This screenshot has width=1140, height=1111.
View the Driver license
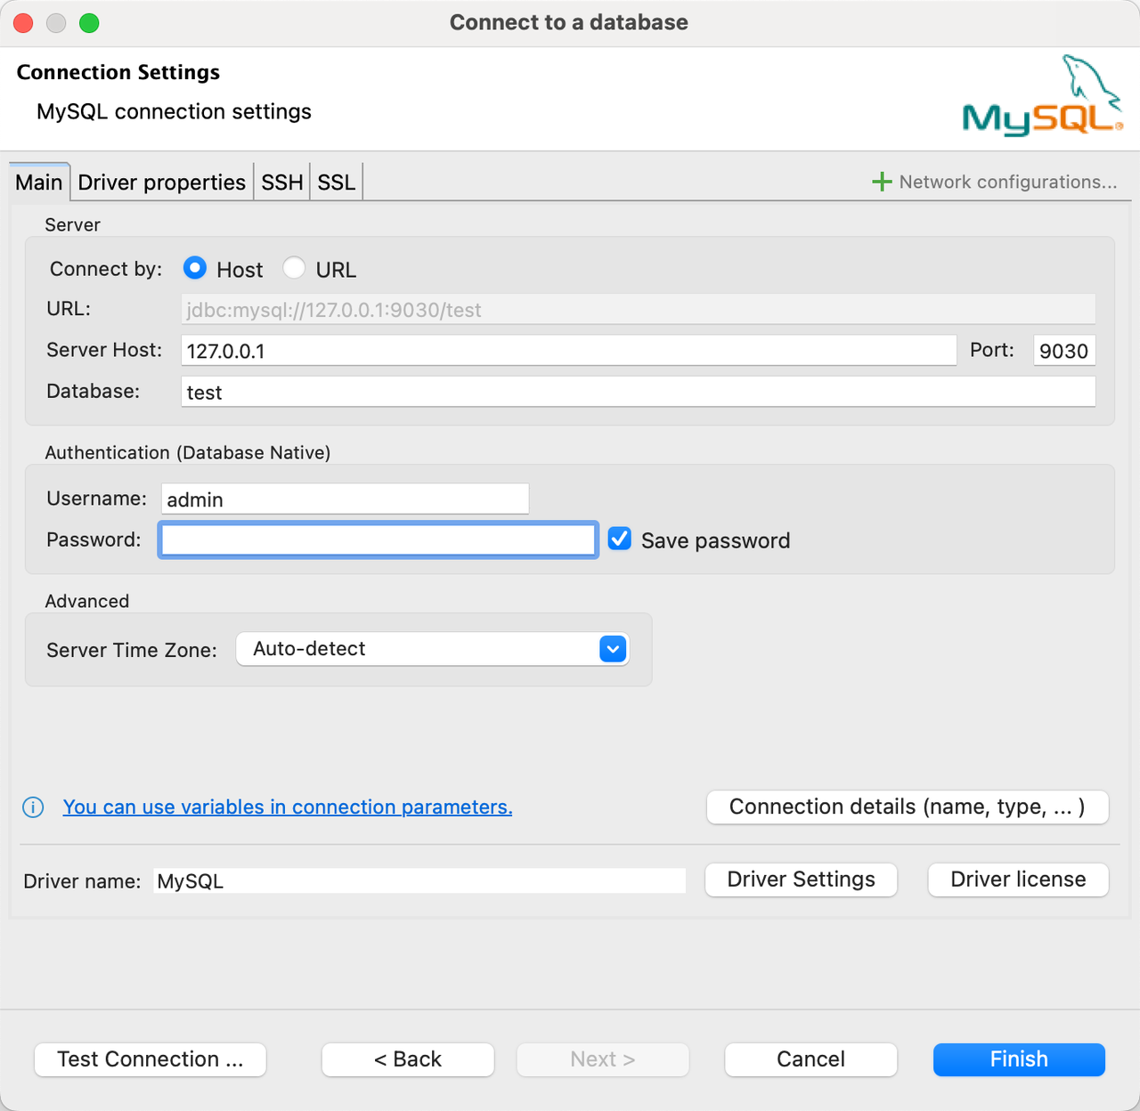coord(1017,880)
